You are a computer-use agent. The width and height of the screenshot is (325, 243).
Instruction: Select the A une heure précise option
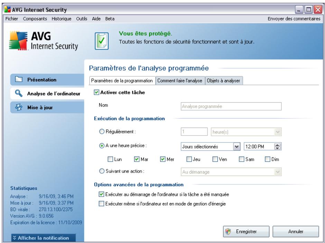102,146
